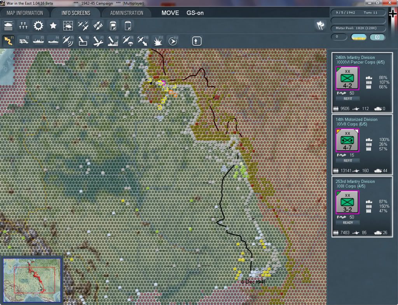Viewport: 398px width, 305px height.
Task: Click the War in the East title bar text
Action: [30, 3]
